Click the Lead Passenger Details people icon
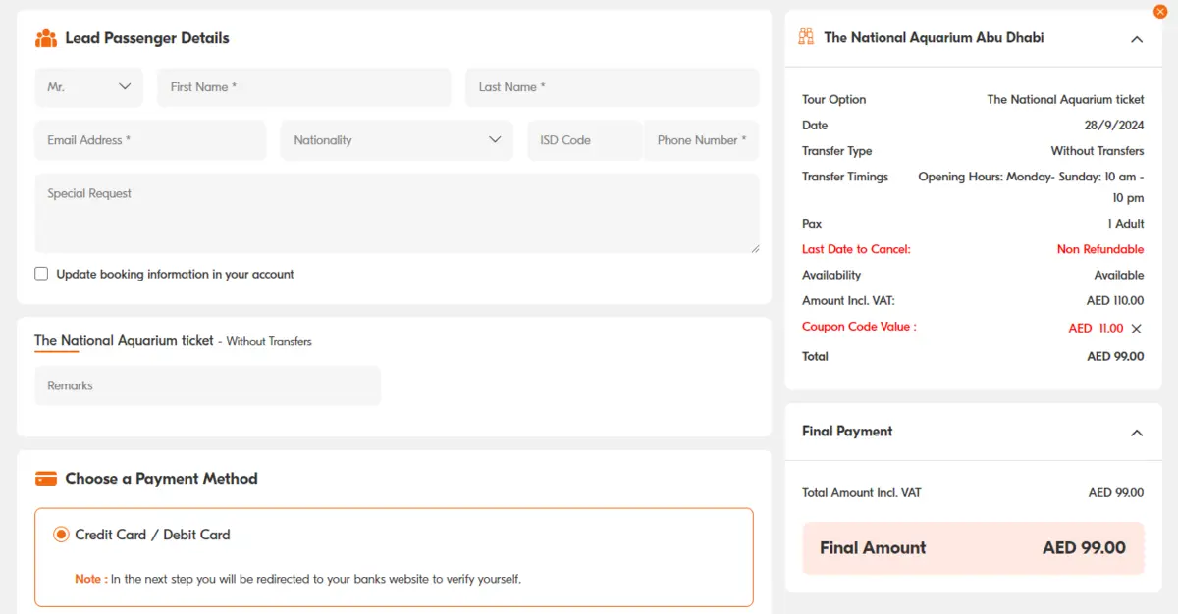Viewport: 1178px width, 614px height. point(46,38)
